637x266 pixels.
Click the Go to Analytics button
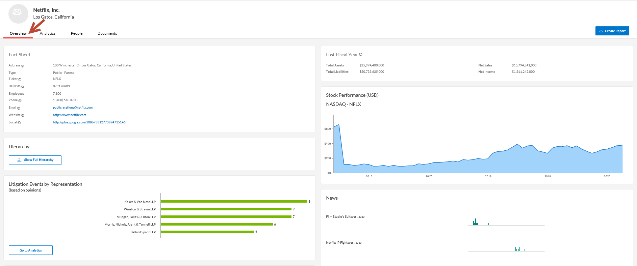[31, 250]
